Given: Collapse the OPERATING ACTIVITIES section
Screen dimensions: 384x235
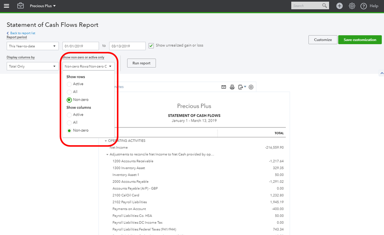Looking at the screenshot, I should tap(106, 141).
